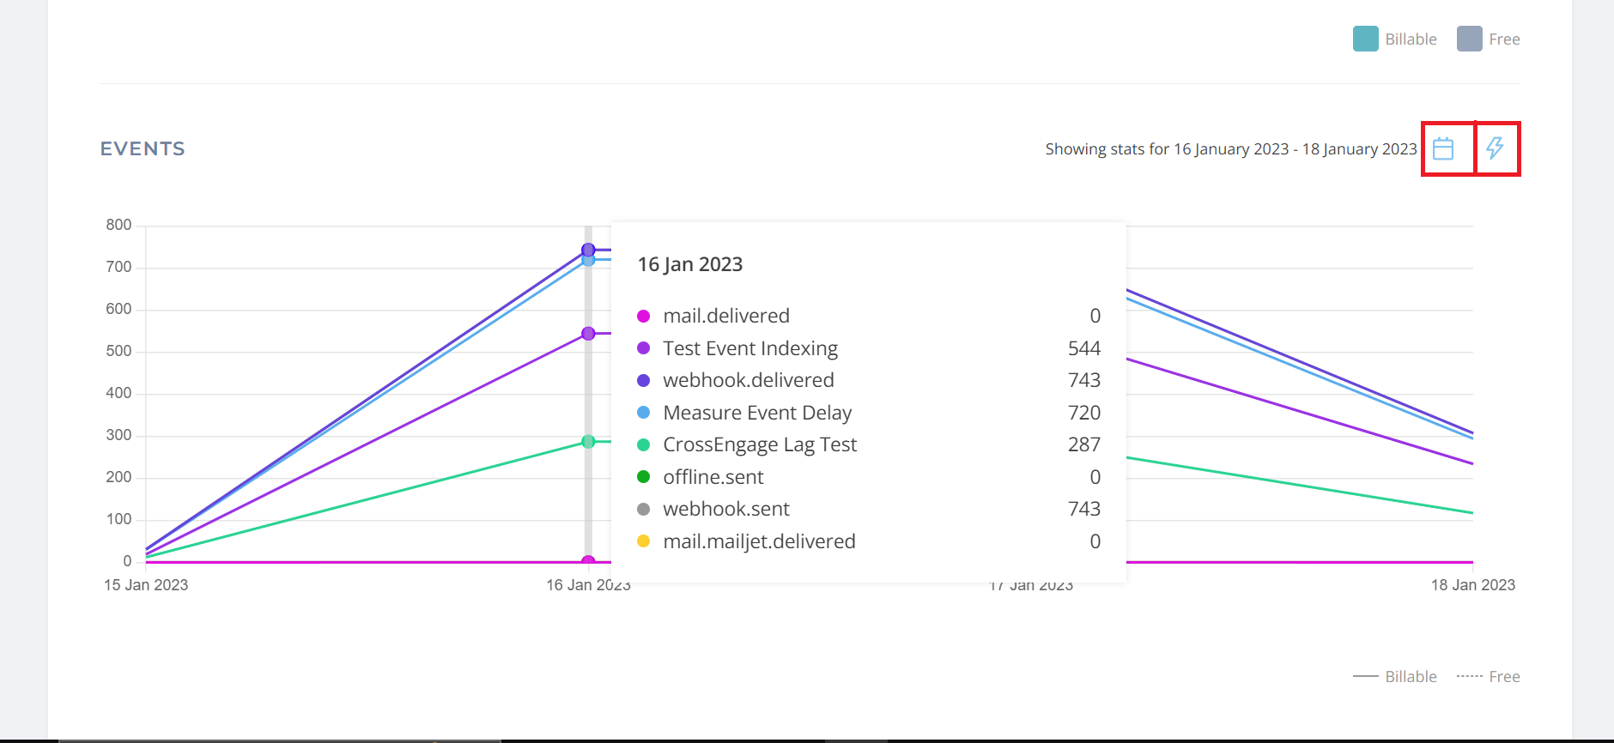Click the lightning bolt events icon

(1495, 148)
